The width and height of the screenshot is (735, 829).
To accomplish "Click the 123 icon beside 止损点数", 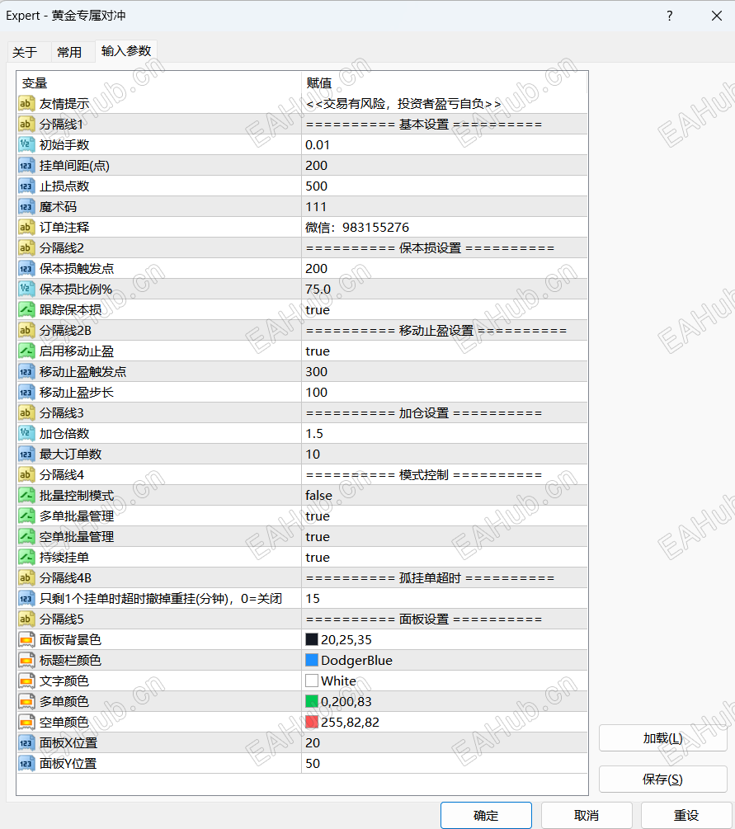I will point(25,186).
